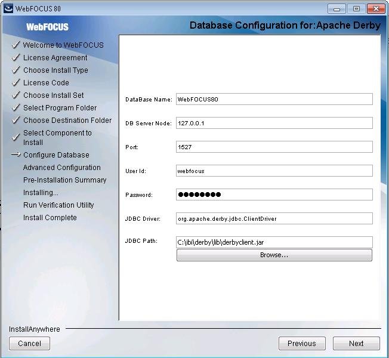The image size is (389, 358).
Task: Click the WebFOCUS logo in the sidebar
Action: pos(47,27)
